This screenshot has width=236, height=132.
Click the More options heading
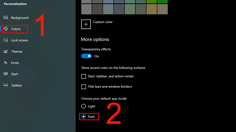pyautogui.click(x=95, y=39)
